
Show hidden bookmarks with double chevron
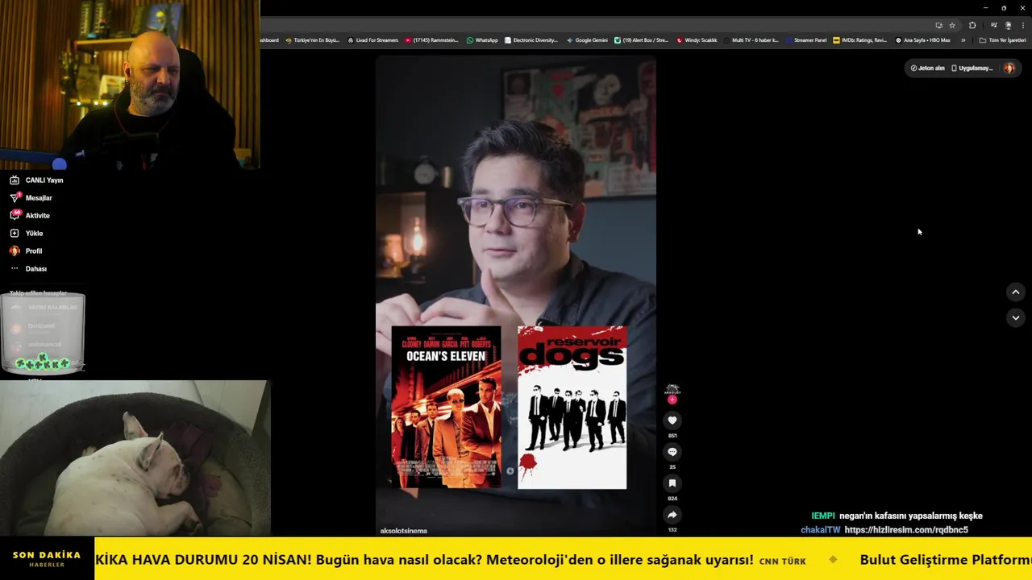963,40
